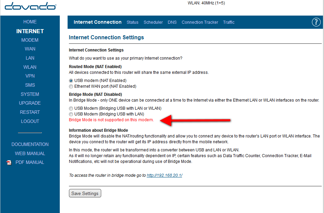Click the PDF manual file icon

click(9, 163)
